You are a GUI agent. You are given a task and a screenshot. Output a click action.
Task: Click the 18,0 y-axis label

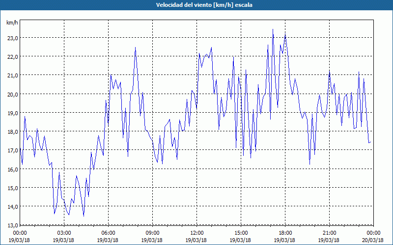[12, 132]
